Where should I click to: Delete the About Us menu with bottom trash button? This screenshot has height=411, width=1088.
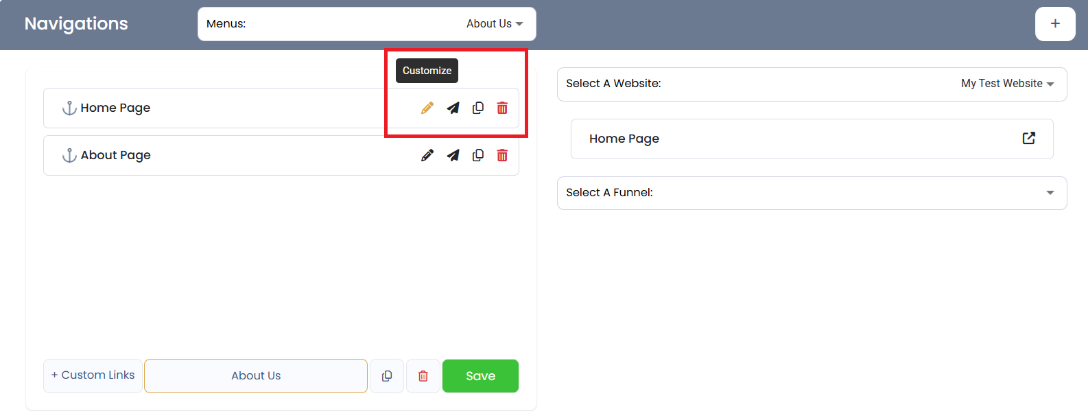click(423, 376)
